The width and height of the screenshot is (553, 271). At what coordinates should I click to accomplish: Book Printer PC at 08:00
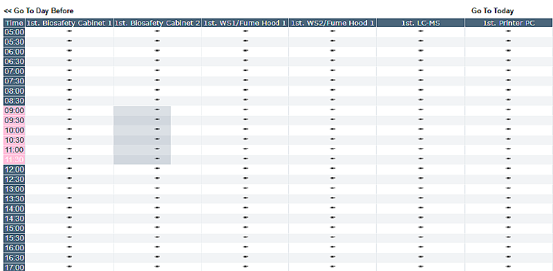(508, 90)
